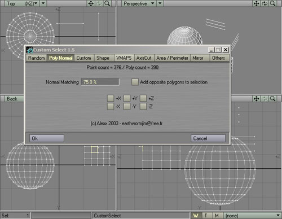Enable the +Y normal checkbox
This screenshot has height=219, width=282.
pyautogui.click(x=127, y=98)
